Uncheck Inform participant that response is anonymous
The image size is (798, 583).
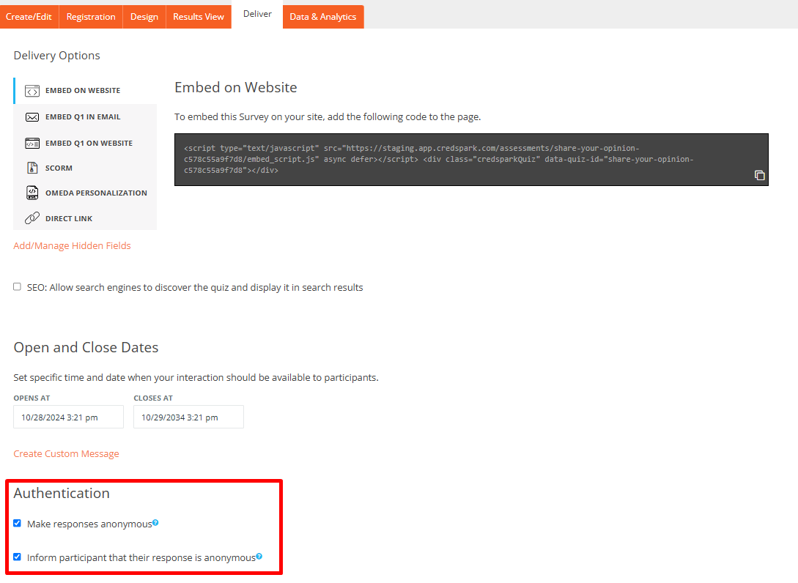tap(18, 557)
